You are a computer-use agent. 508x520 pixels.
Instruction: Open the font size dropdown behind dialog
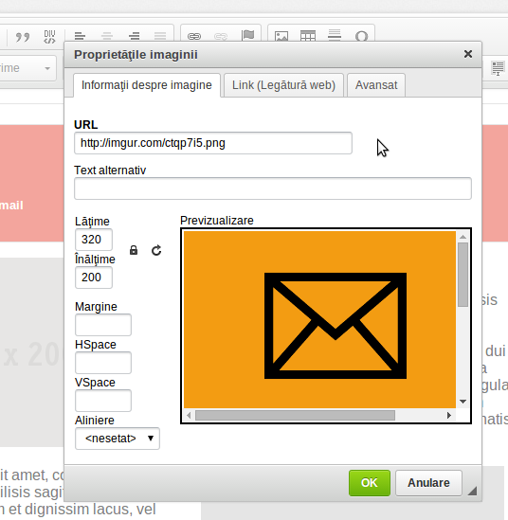point(27,68)
